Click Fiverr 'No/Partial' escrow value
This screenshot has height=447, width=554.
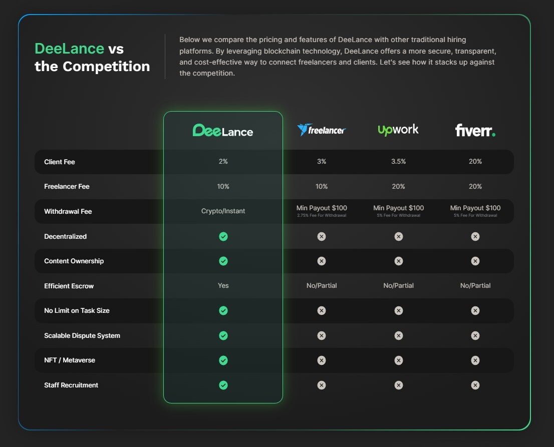tap(475, 286)
